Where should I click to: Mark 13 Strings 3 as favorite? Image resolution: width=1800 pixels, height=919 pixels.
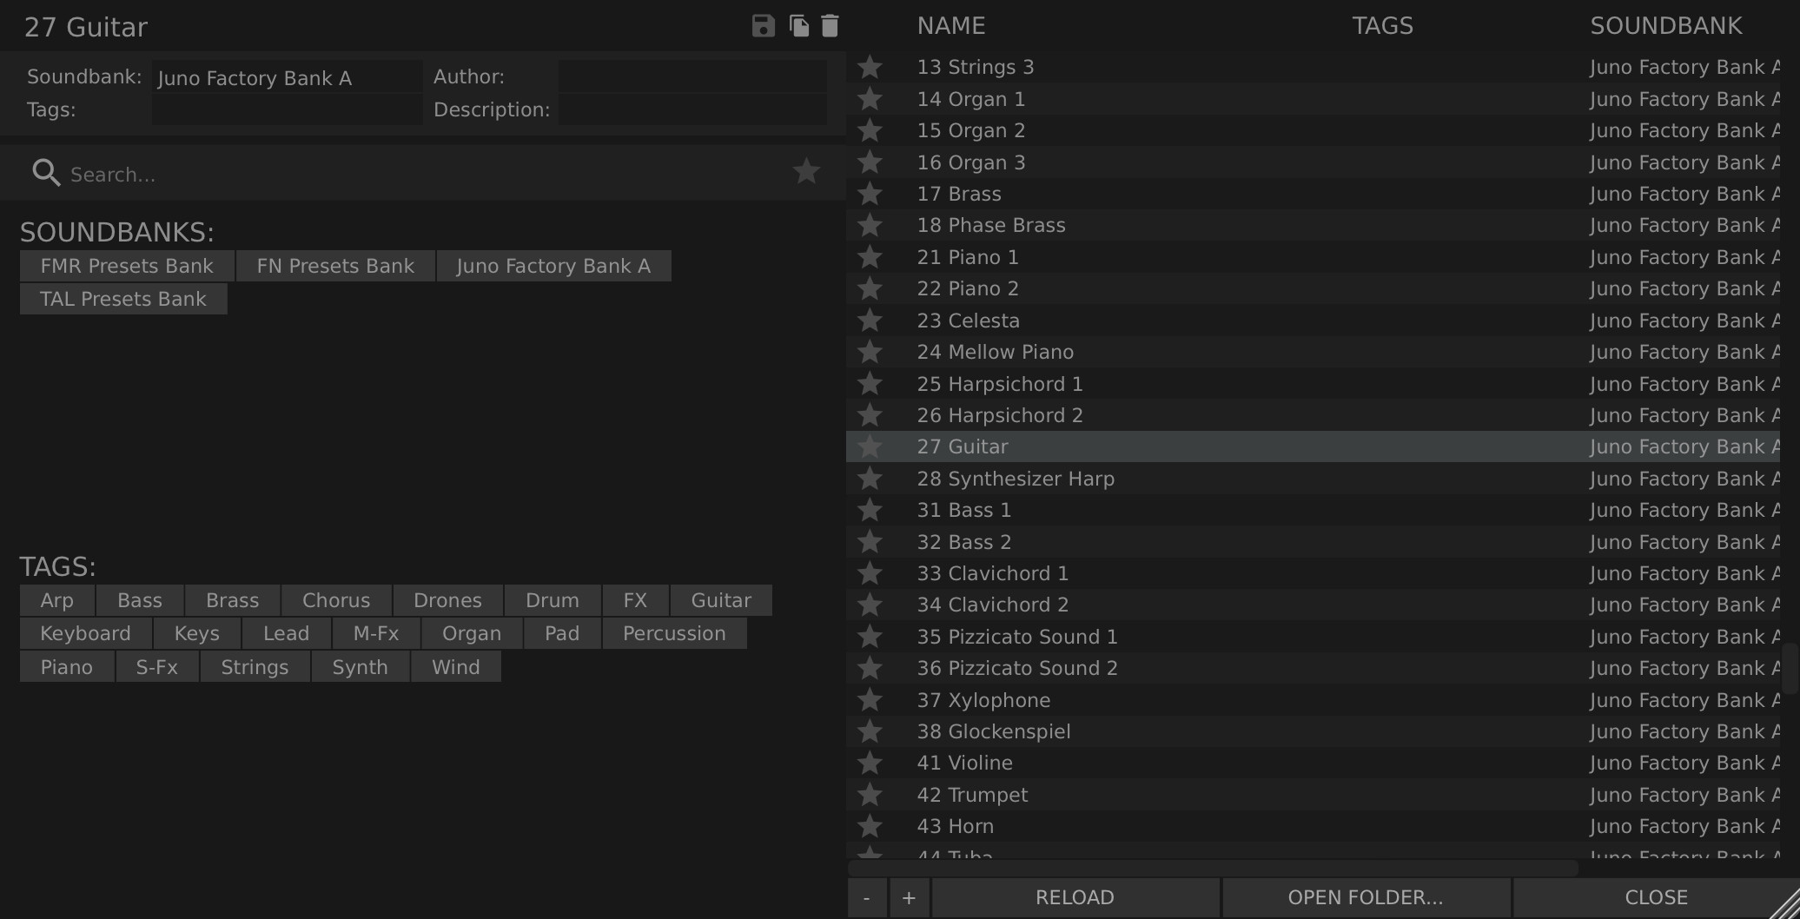click(870, 67)
